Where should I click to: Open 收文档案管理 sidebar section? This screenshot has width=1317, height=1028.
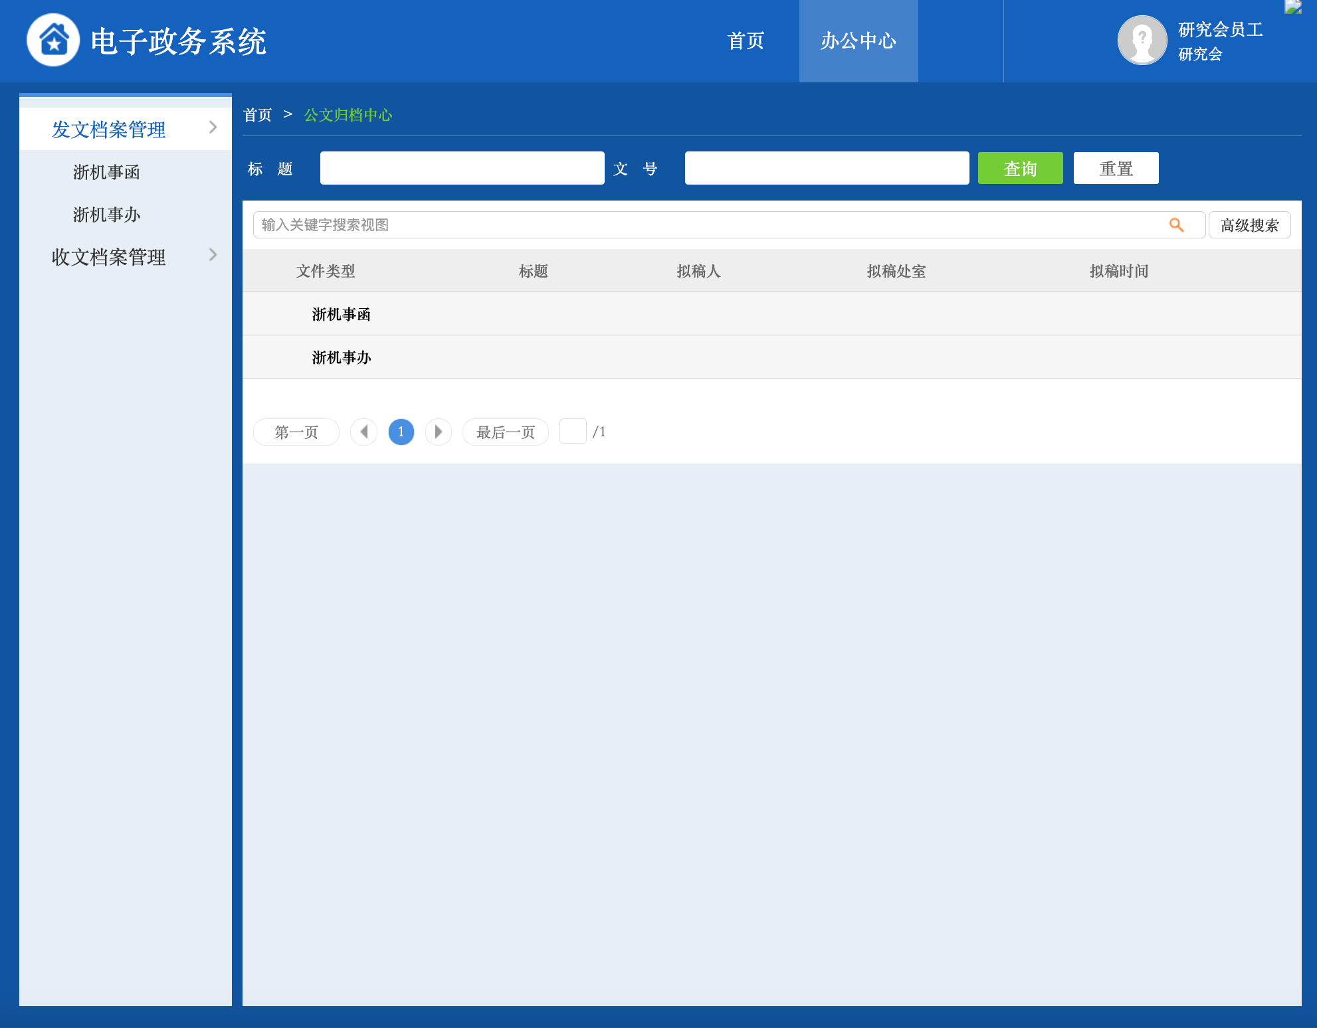pos(109,257)
